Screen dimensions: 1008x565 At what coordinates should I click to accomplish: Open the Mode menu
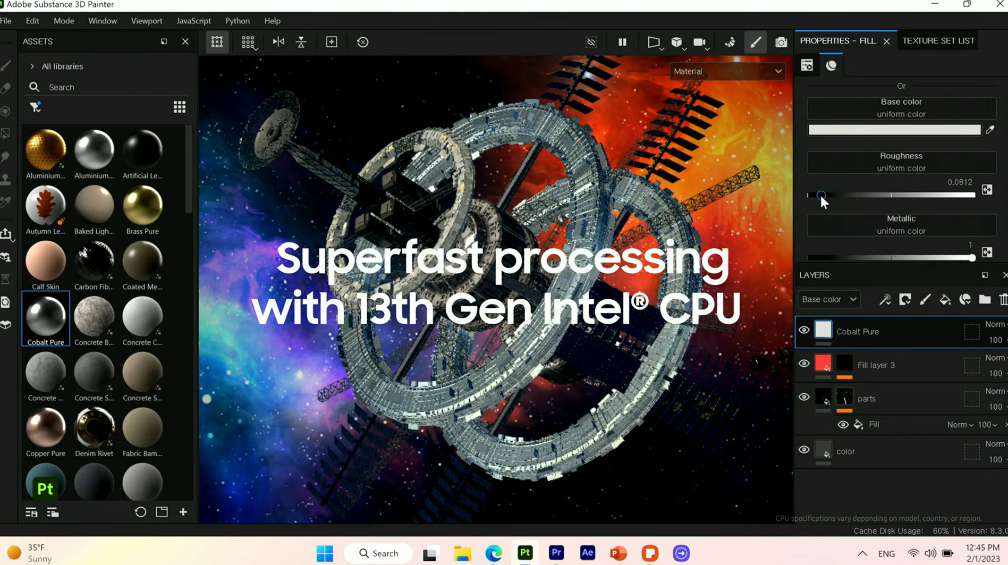pyautogui.click(x=64, y=21)
